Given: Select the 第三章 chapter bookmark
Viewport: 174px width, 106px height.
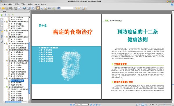Looking at the screenshot, I should pos(19,22).
